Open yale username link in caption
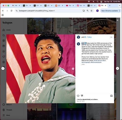The height and width of the screenshot is (120, 122). [x=83, y=43]
